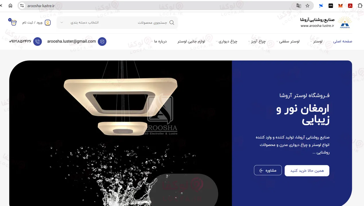Click the square chandelier banner image

(x=120, y=133)
